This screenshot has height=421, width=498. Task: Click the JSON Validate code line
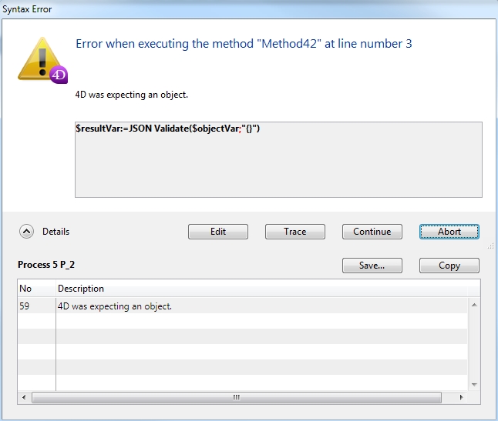click(167, 129)
